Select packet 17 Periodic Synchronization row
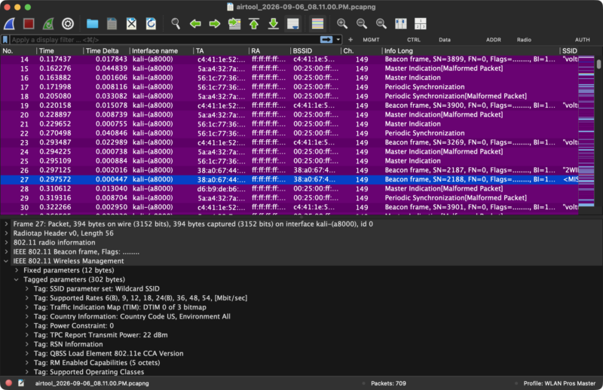This screenshot has width=603, height=390. tap(289, 87)
